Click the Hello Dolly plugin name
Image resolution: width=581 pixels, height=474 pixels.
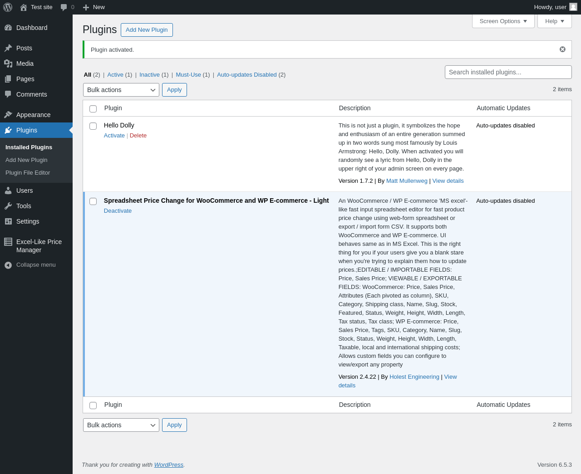119,125
